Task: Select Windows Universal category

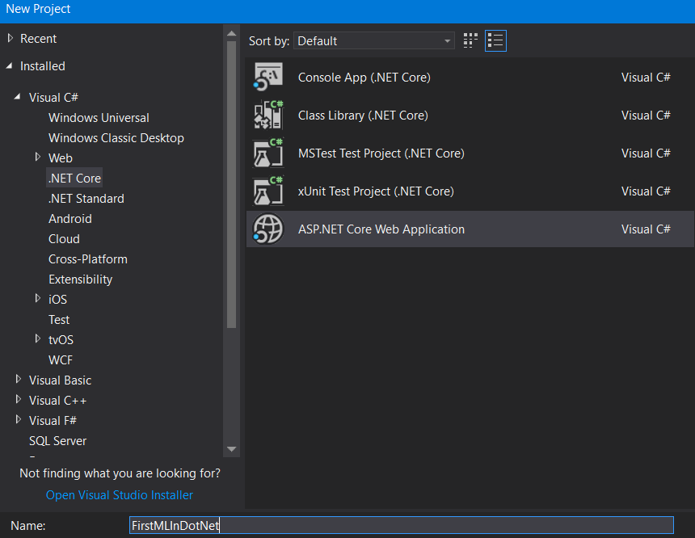Action: [99, 118]
